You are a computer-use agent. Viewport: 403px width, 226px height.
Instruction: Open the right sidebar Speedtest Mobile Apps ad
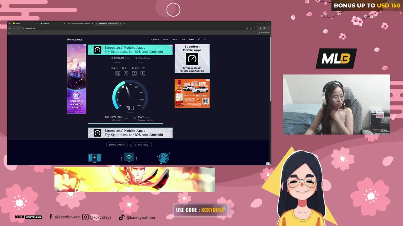(x=192, y=58)
